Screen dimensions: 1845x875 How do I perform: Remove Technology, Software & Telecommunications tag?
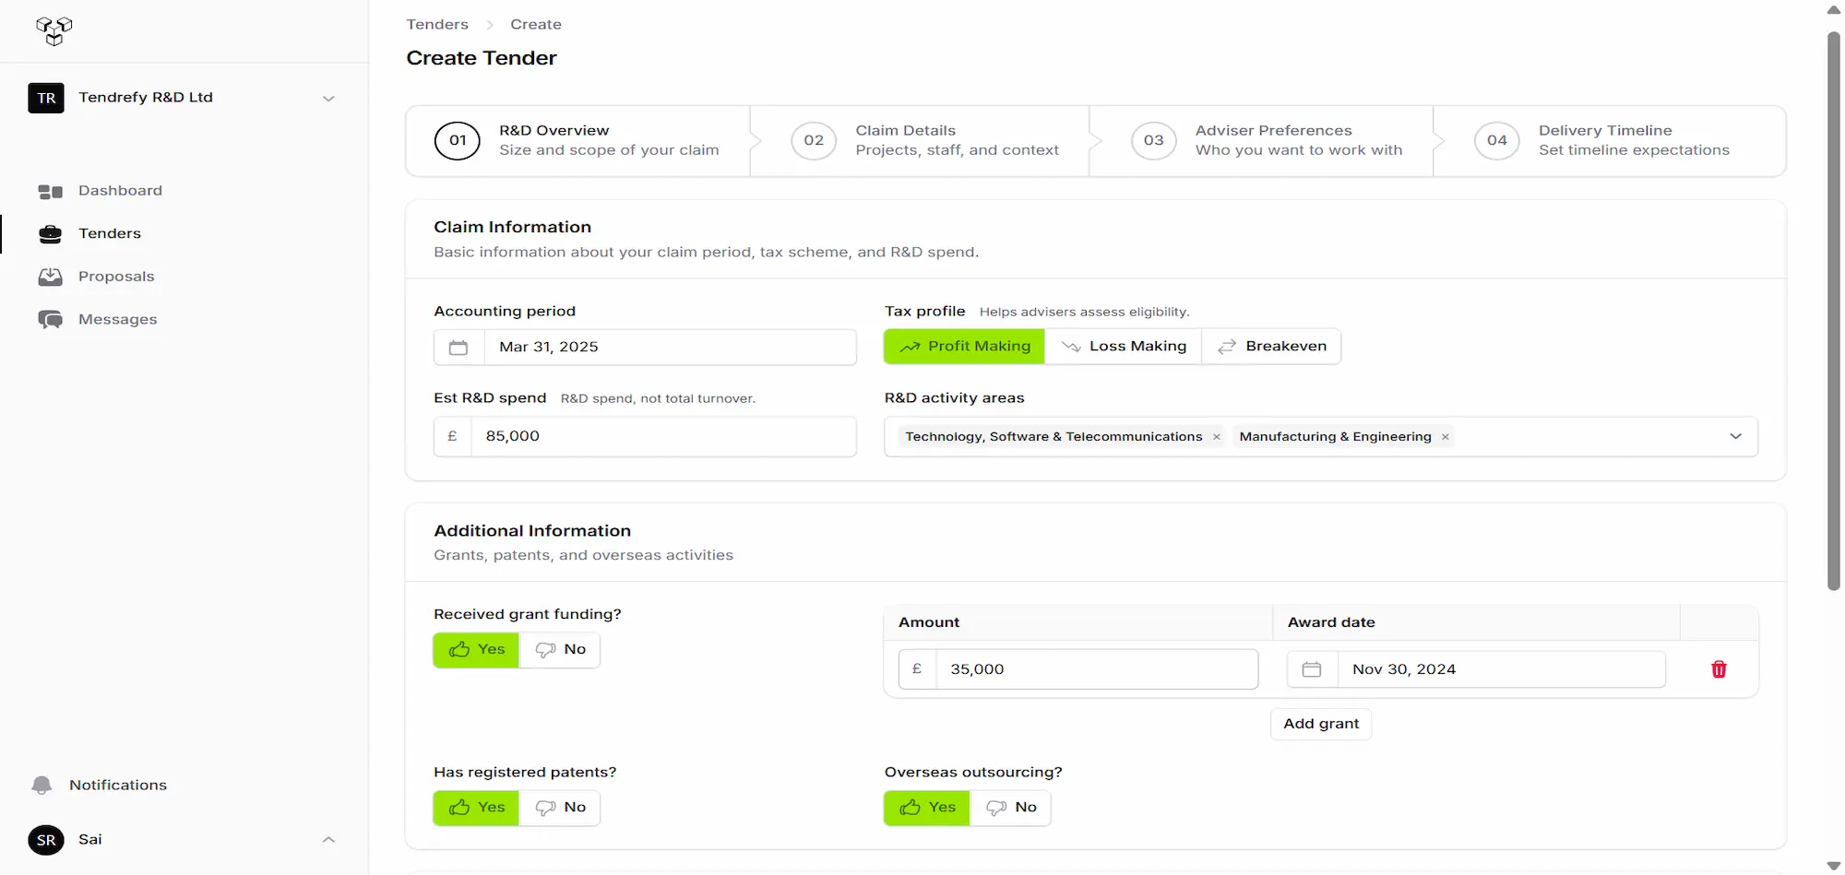[1217, 437]
